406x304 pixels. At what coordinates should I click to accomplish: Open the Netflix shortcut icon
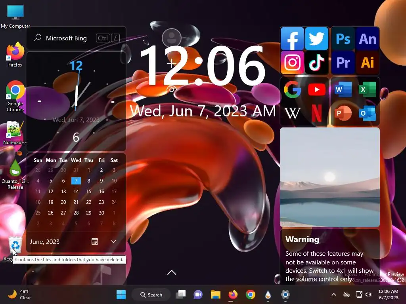pyautogui.click(x=316, y=113)
